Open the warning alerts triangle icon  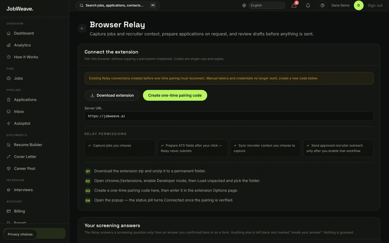(x=294, y=5)
